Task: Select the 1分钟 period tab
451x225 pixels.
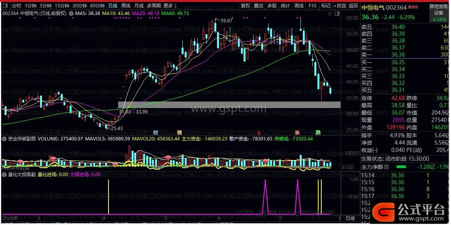Action: (x=30, y=6)
